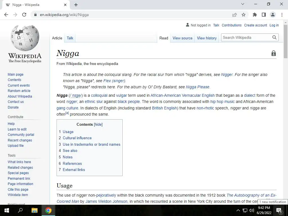The height and width of the screenshot is (216, 288).
Task: Open the Extensions puzzle icon
Action: (255, 15)
